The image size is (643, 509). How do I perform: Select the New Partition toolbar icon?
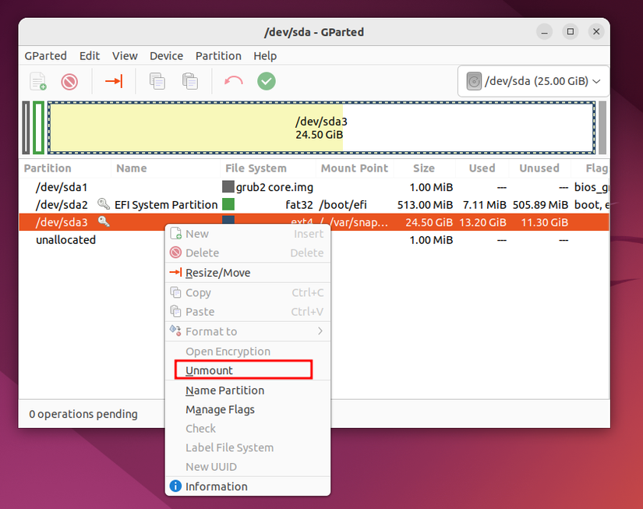pyautogui.click(x=37, y=81)
